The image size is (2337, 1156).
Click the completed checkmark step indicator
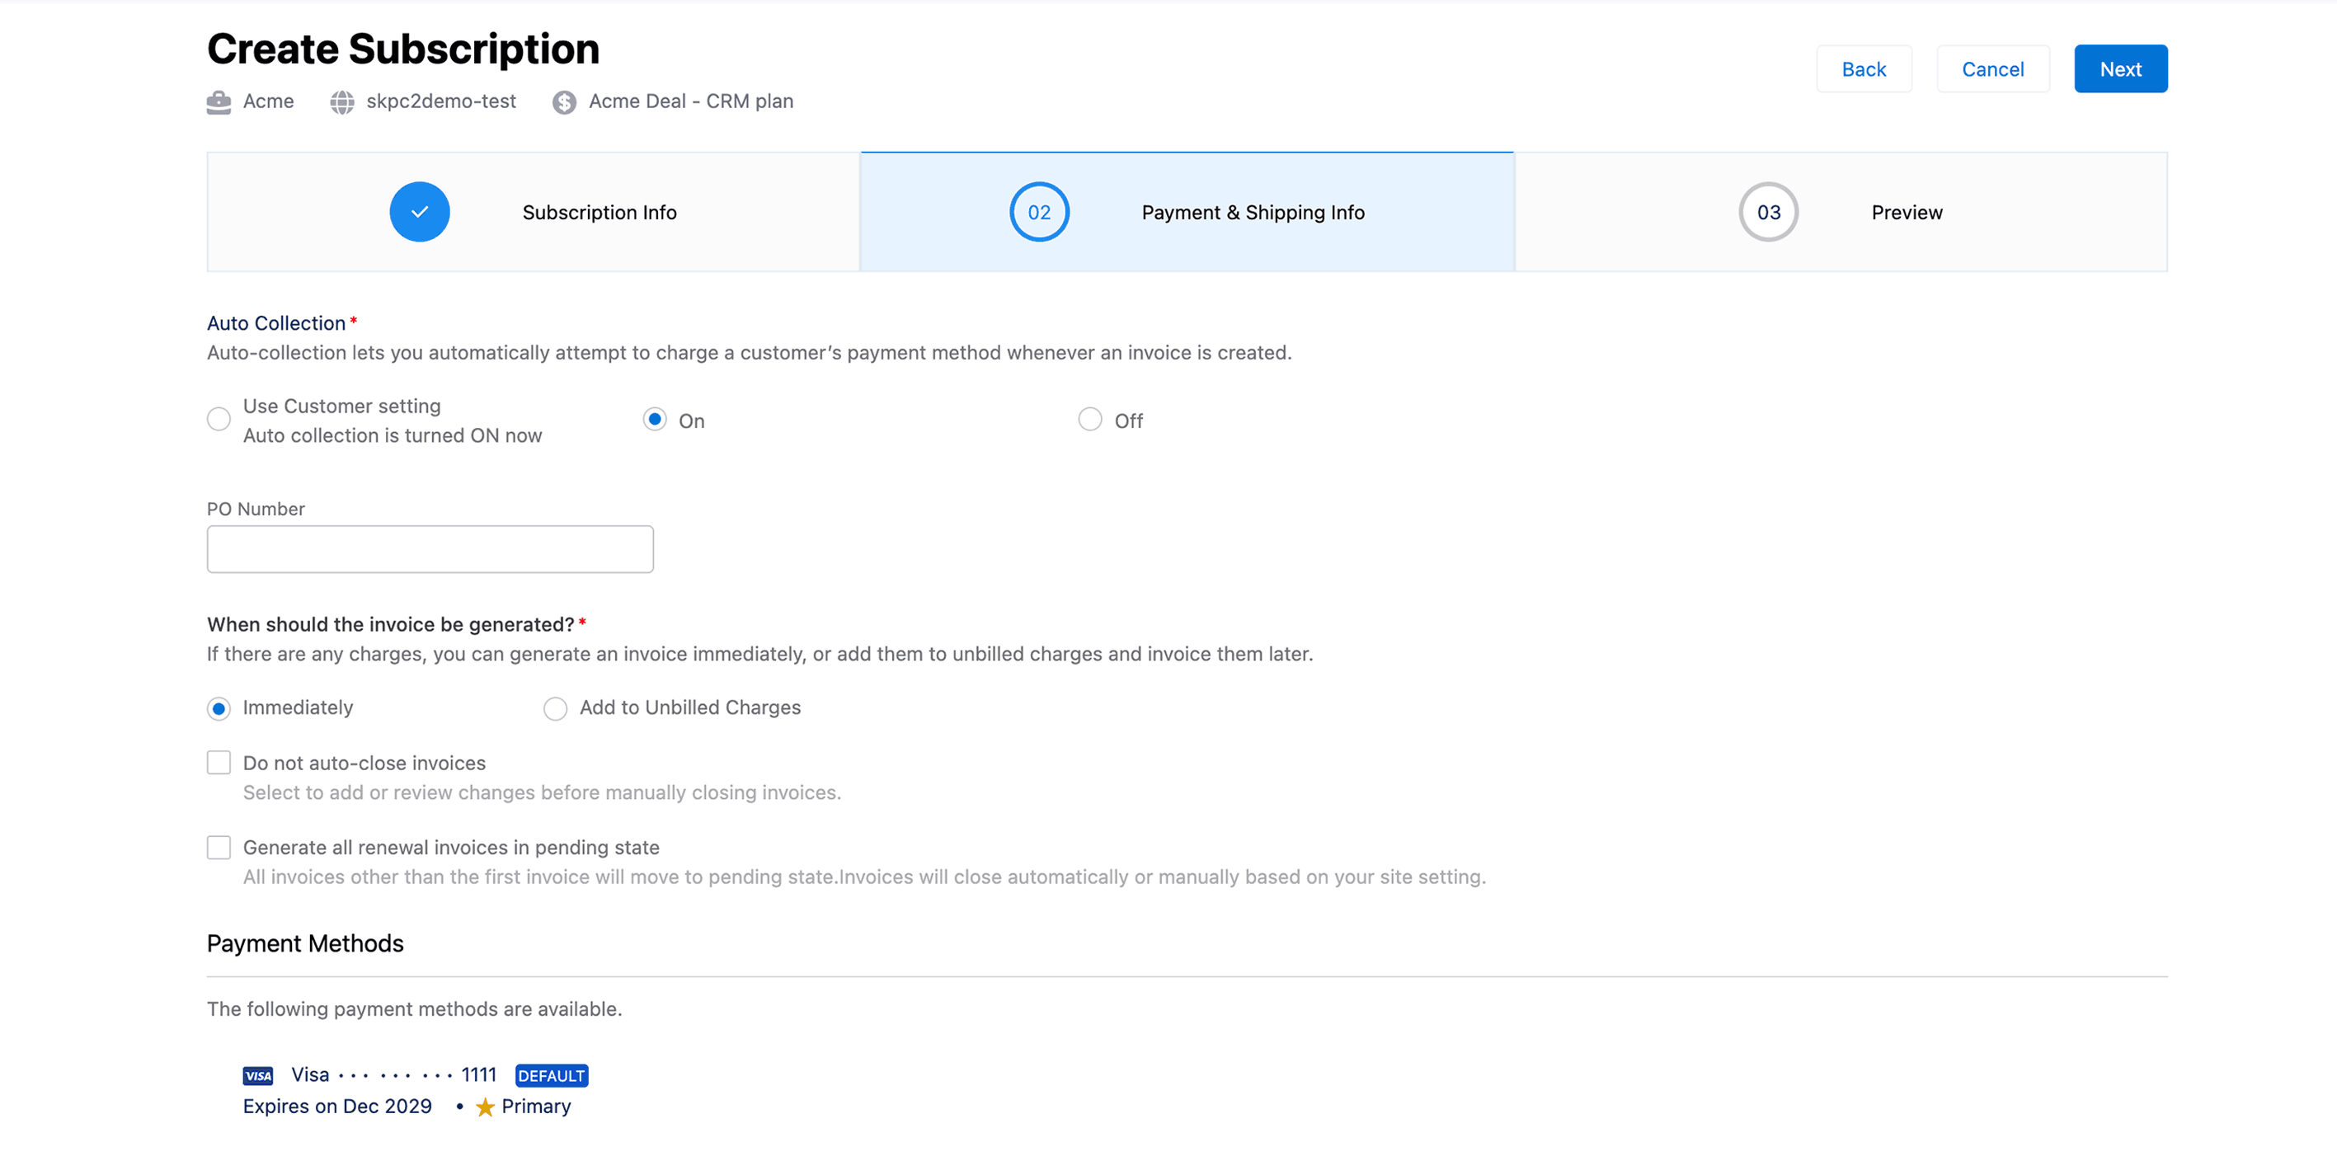click(419, 211)
